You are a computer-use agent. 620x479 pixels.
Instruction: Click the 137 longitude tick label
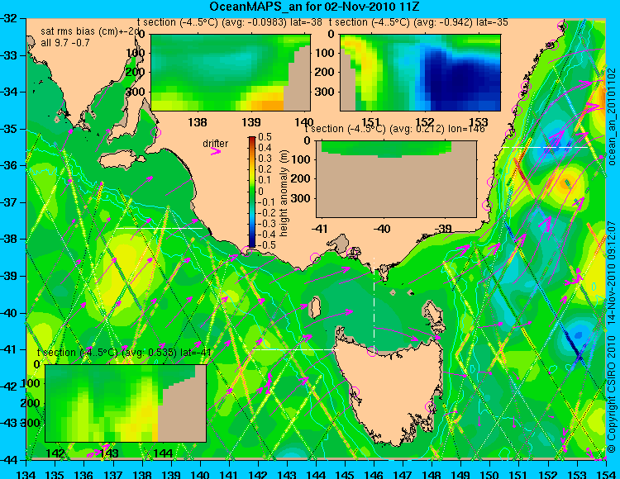pyautogui.click(x=113, y=474)
